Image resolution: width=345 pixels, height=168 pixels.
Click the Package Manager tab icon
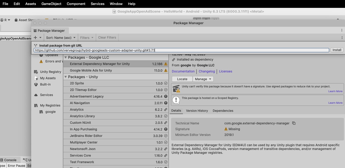(x=35, y=31)
